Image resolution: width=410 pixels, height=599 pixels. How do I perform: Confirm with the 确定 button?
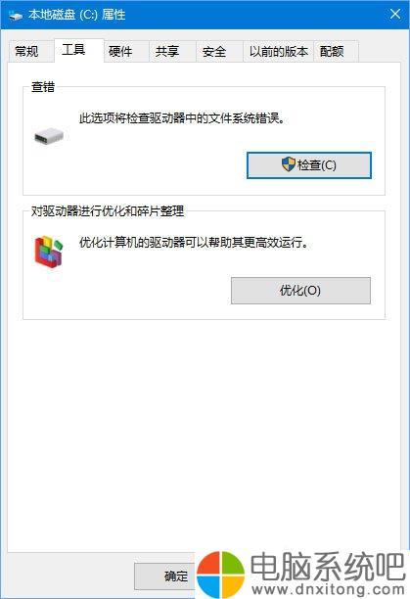tap(165, 576)
